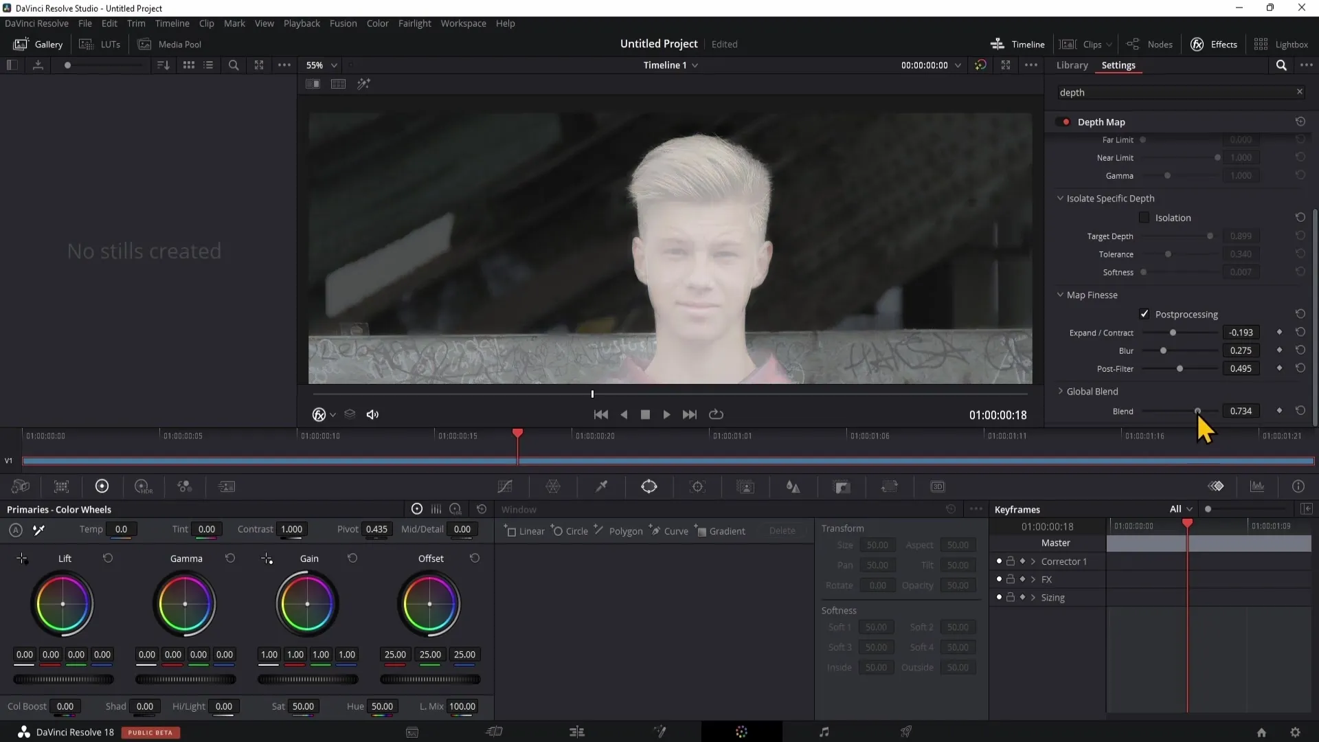Select the Fusion page icon
Image resolution: width=1319 pixels, height=742 pixels.
coord(660,731)
